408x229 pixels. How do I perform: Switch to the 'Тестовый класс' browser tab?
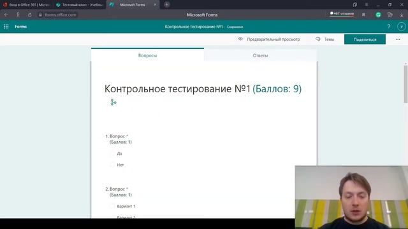click(80, 4)
